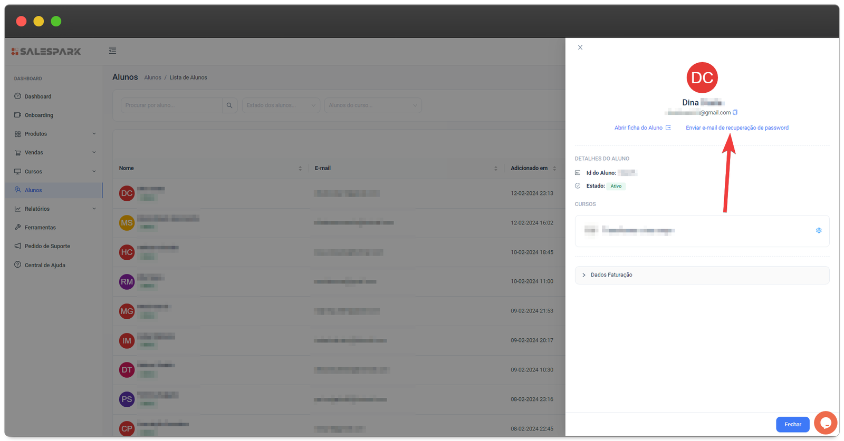Toggle the sidebar collapse menu icon
Viewport: 844px width, 441px height.
click(112, 51)
